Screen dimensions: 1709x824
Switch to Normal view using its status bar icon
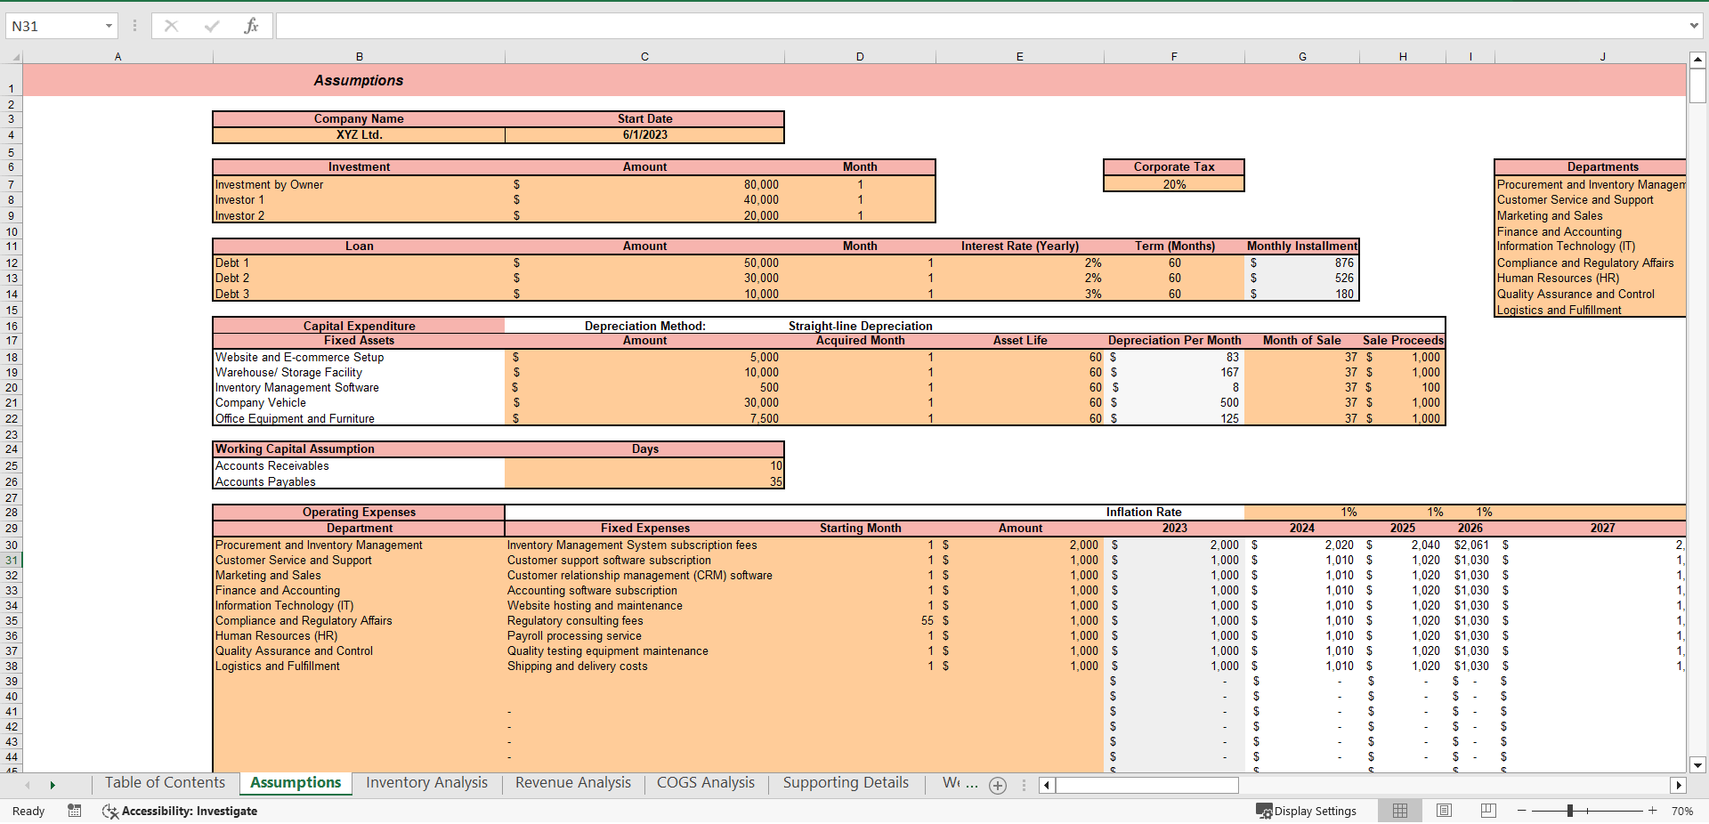[x=1399, y=811]
